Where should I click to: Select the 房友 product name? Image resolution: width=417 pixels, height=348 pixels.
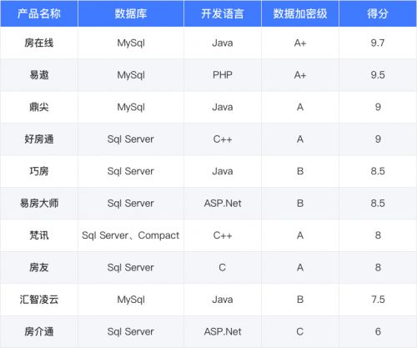pos(39,267)
